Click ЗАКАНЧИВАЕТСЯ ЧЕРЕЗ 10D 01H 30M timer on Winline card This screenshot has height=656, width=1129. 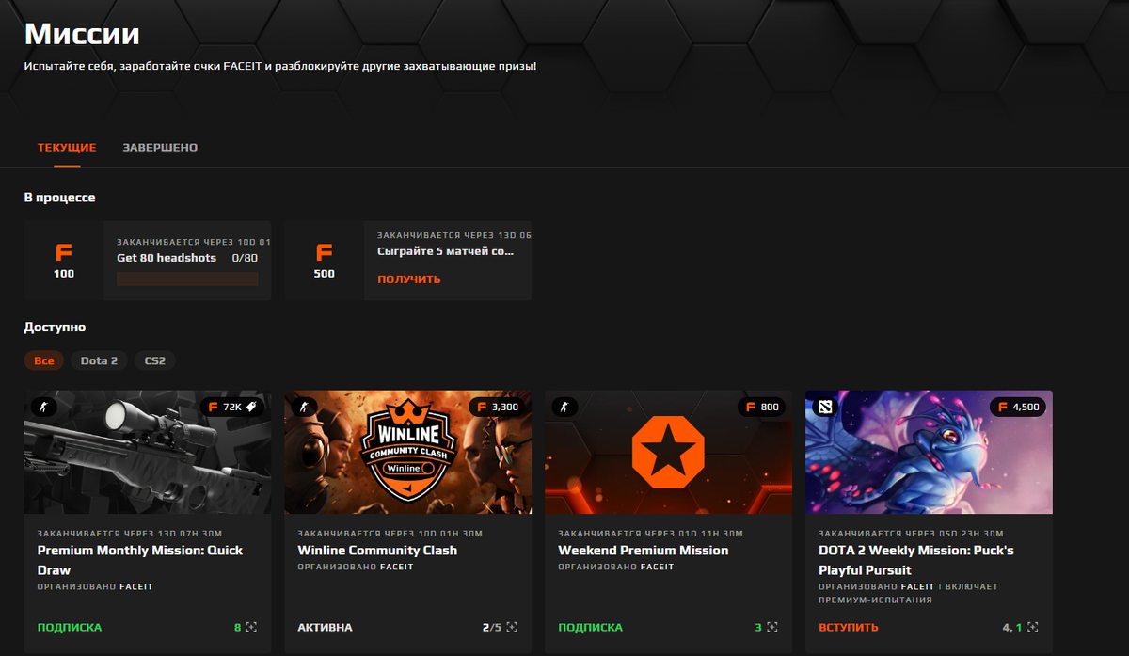click(x=390, y=534)
